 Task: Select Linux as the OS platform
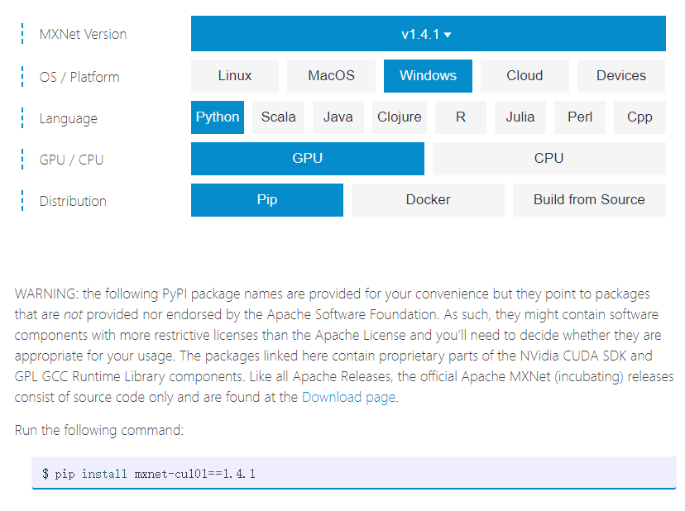click(234, 75)
